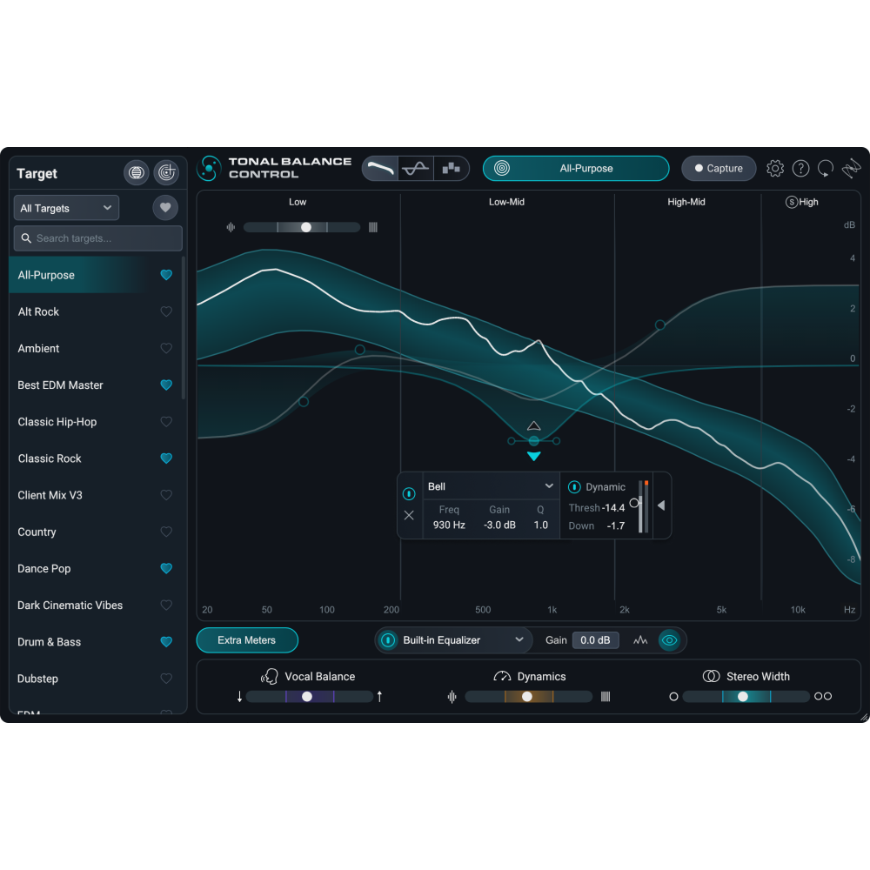Open the All Targets dropdown

pyautogui.click(x=65, y=208)
